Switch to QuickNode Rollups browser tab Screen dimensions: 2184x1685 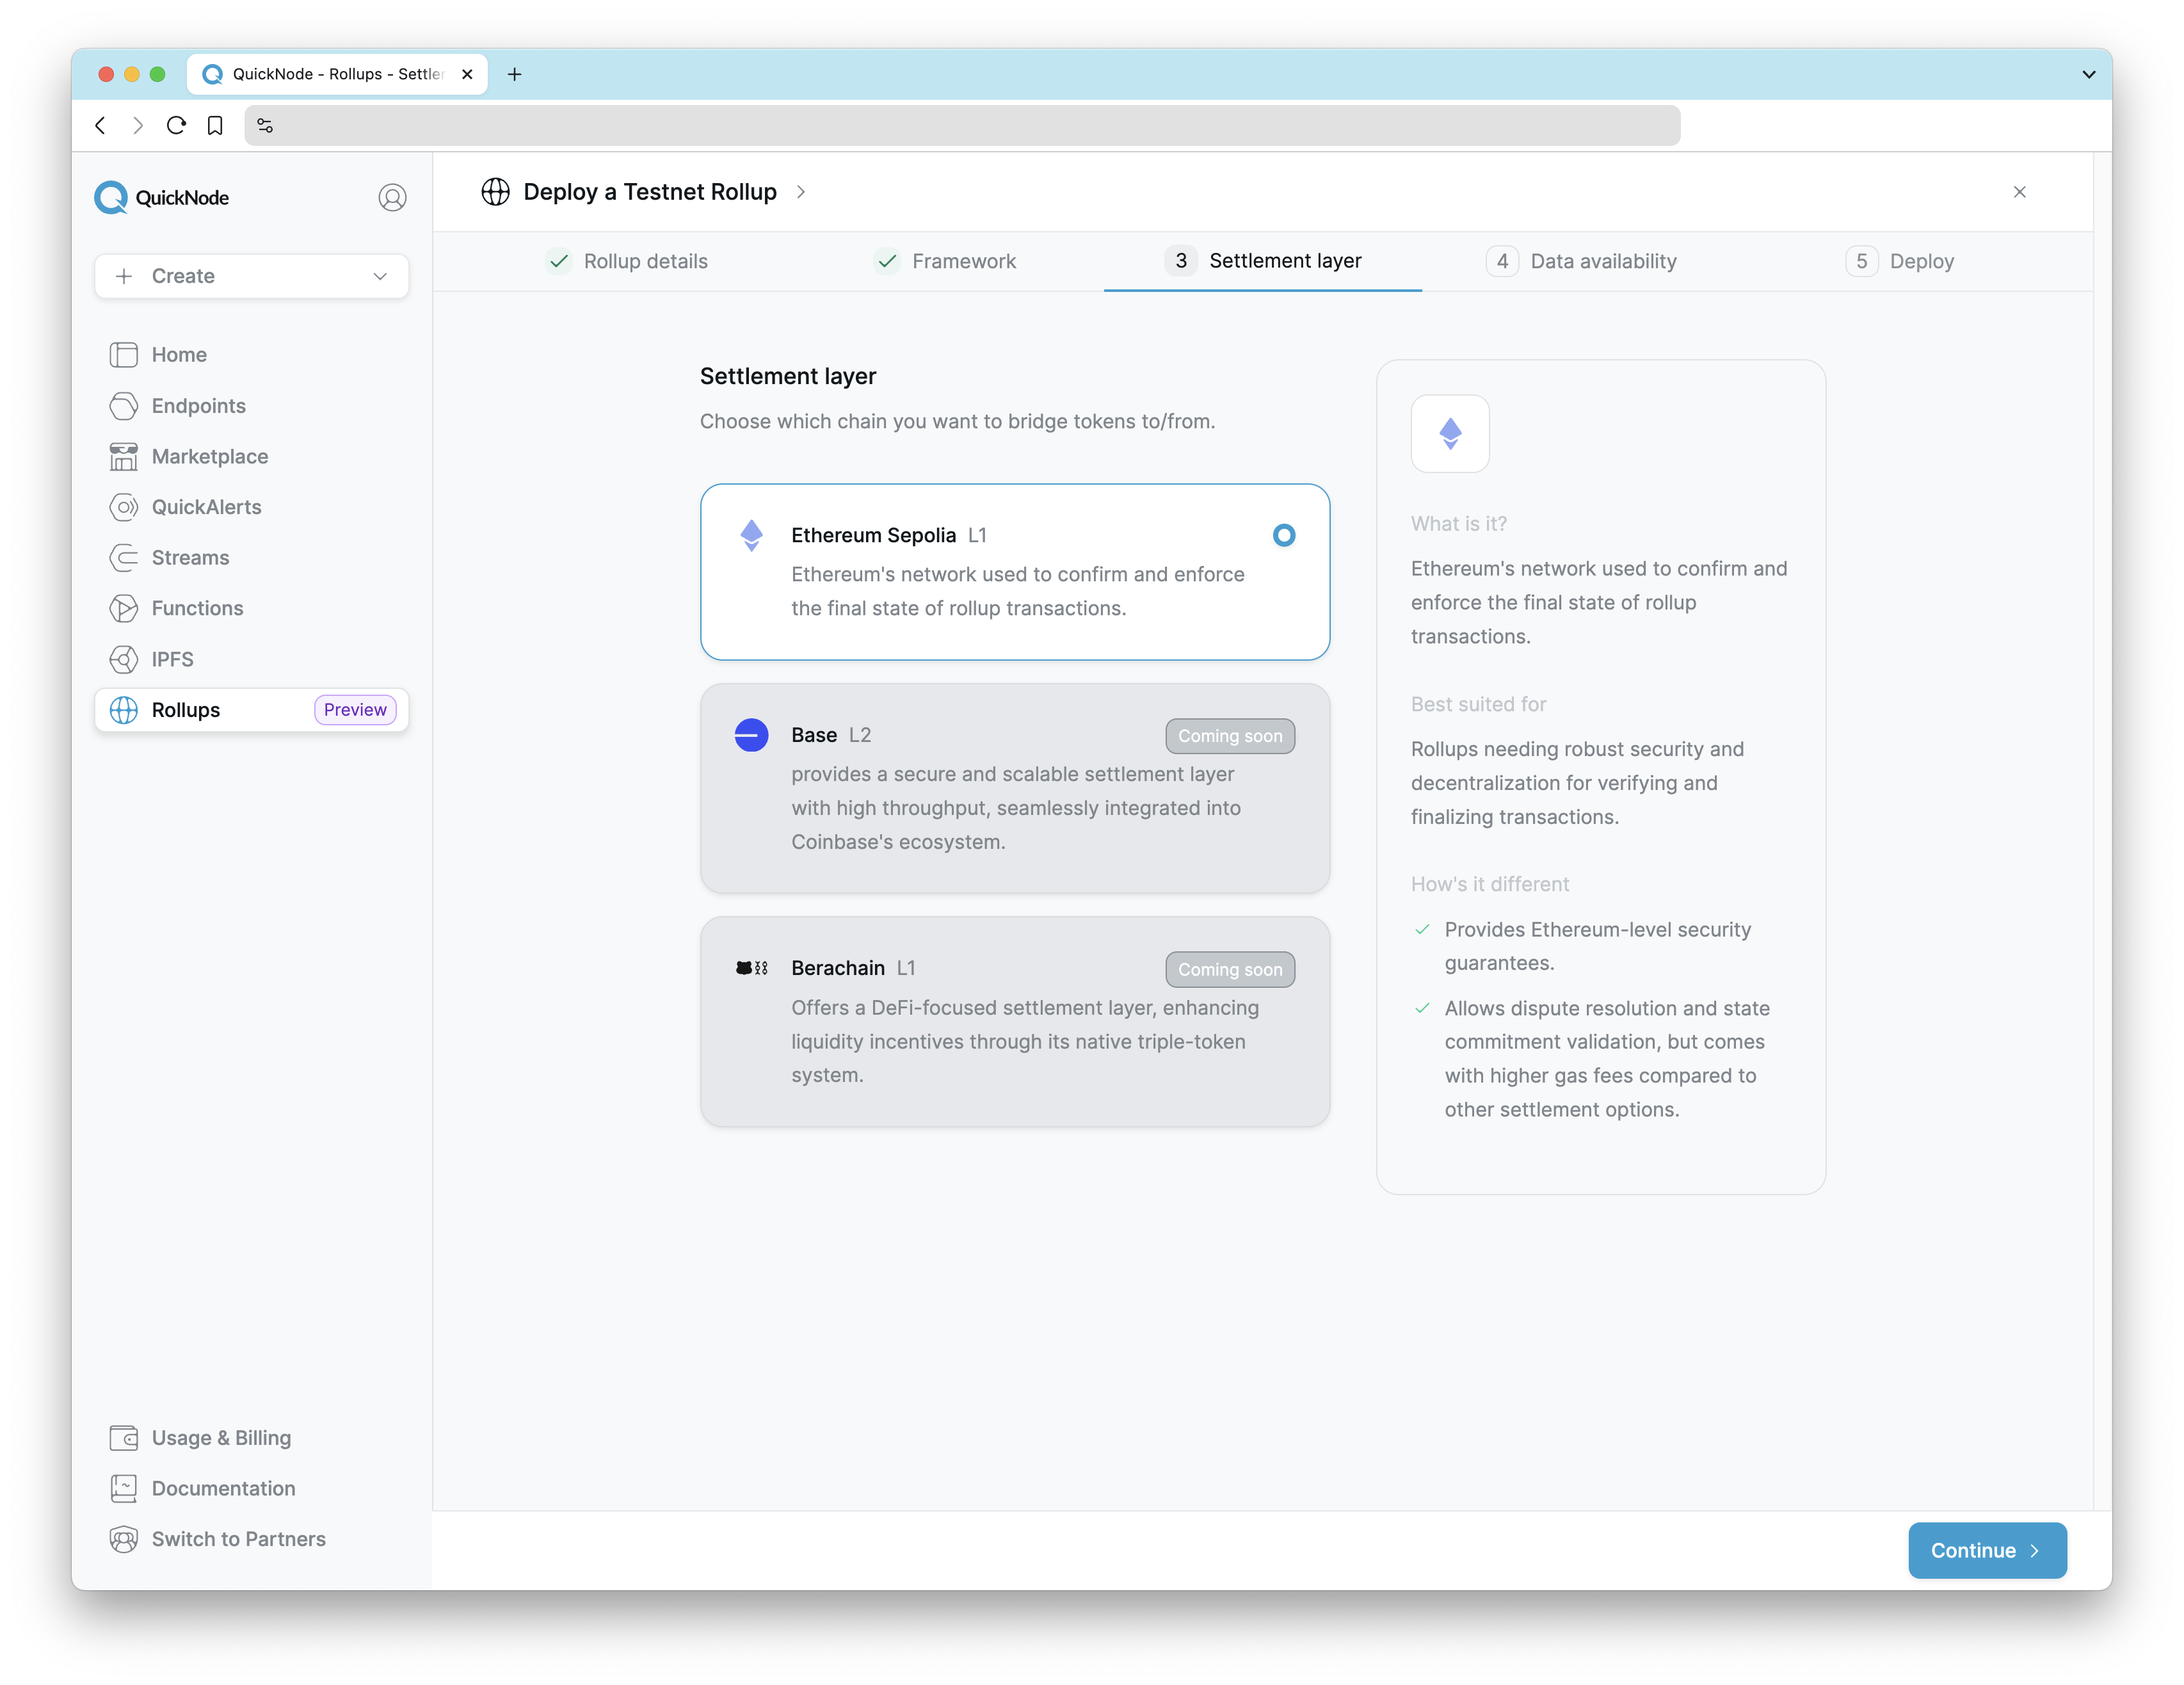click(x=337, y=74)
